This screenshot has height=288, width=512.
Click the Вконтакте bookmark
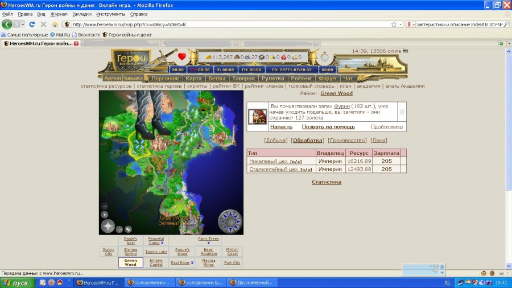[86, 35]
